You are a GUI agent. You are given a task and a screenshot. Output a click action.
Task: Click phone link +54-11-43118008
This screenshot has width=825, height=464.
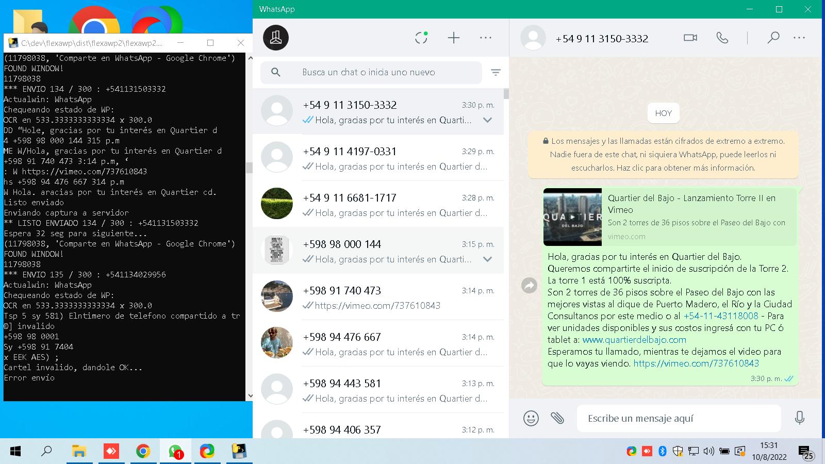tap(721, 316)
